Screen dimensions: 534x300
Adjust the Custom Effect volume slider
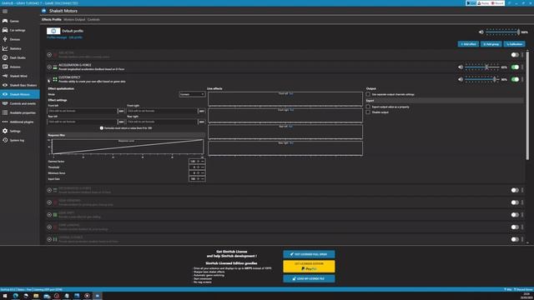pos(482,79)
